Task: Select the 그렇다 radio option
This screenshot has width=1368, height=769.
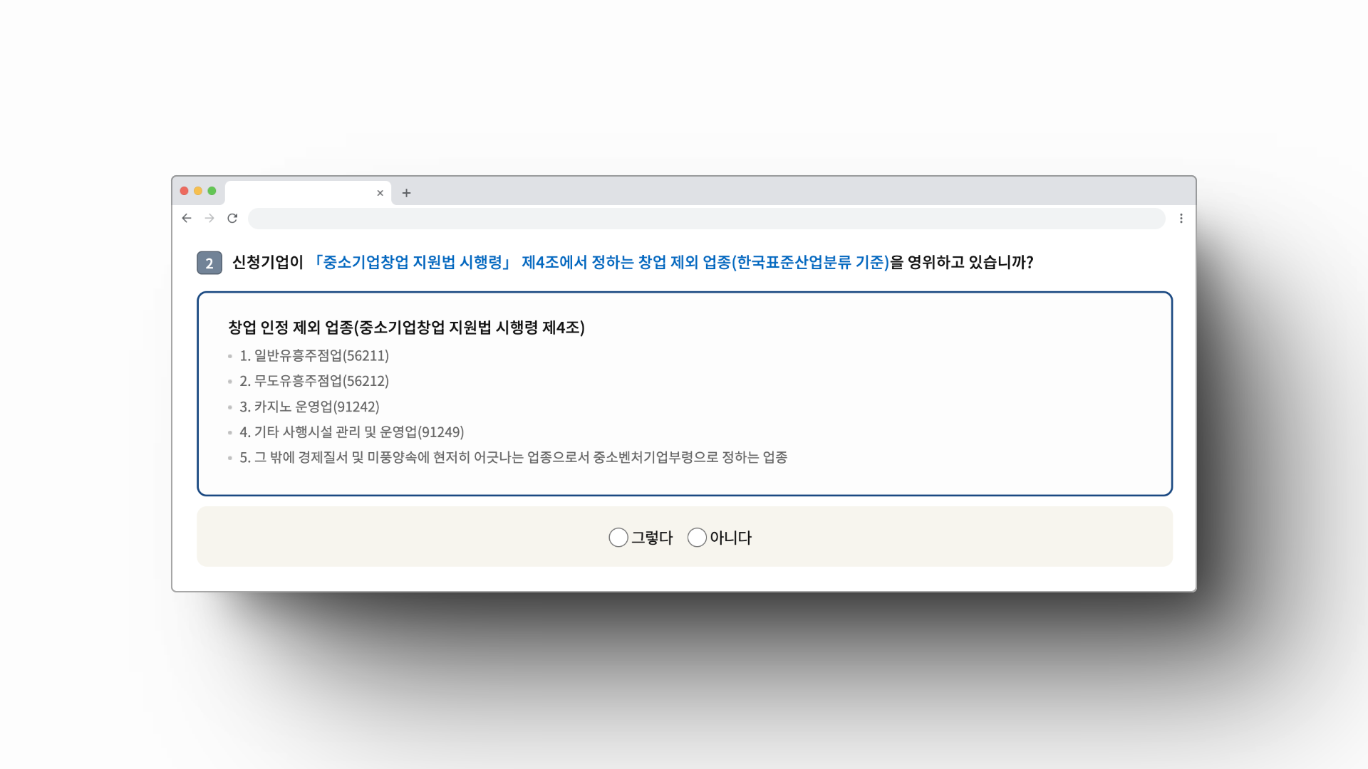Action: coord(618,538)
